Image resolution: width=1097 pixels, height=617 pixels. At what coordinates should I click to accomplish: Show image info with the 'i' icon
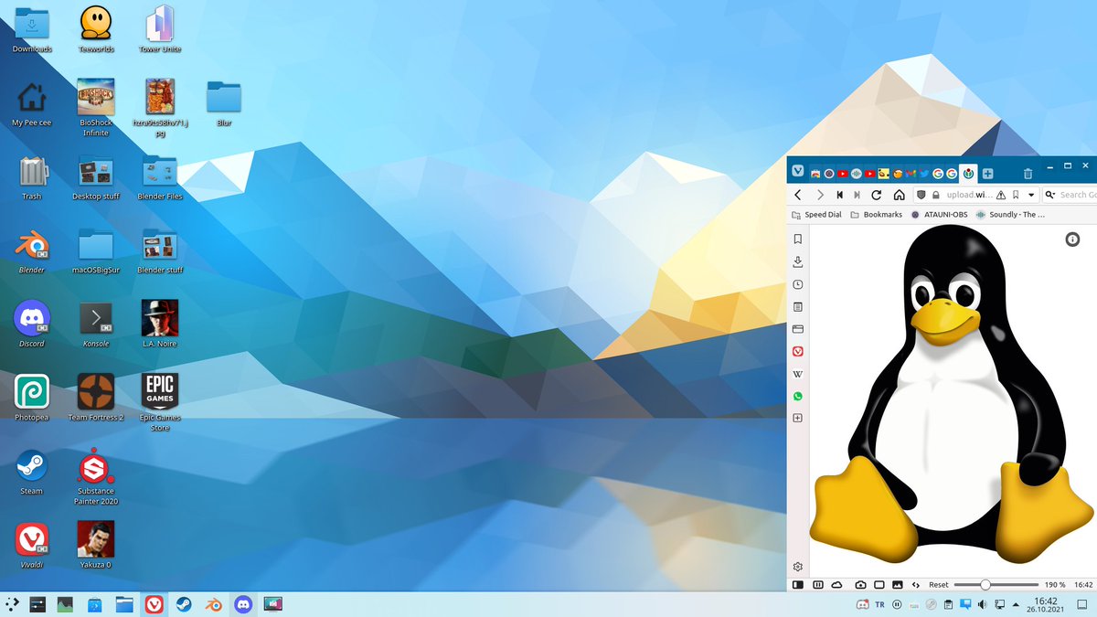(x=1073, y=239)
